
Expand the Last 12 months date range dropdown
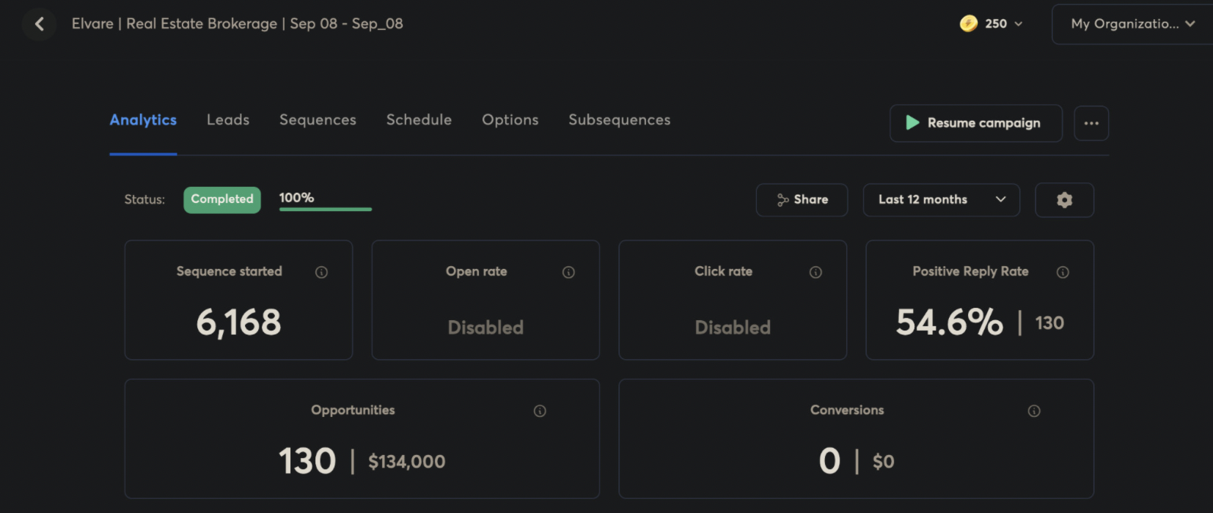(942, 200)
